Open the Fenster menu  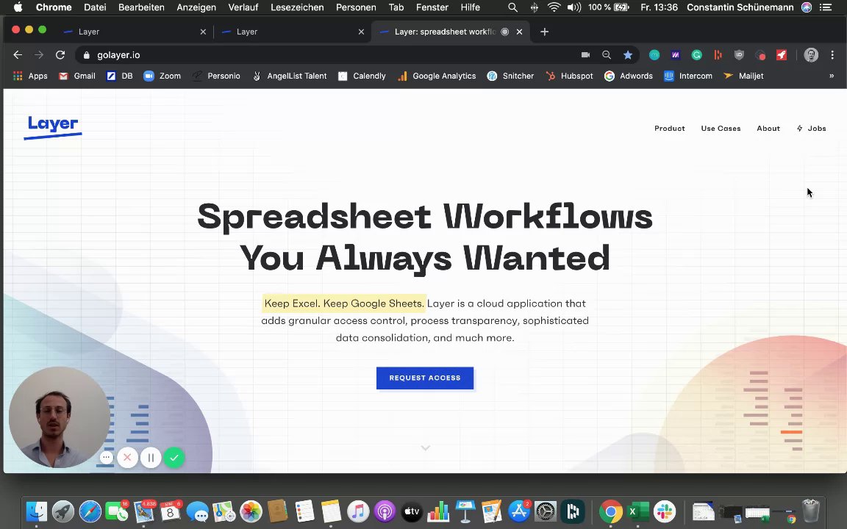(x=432, y=7)
